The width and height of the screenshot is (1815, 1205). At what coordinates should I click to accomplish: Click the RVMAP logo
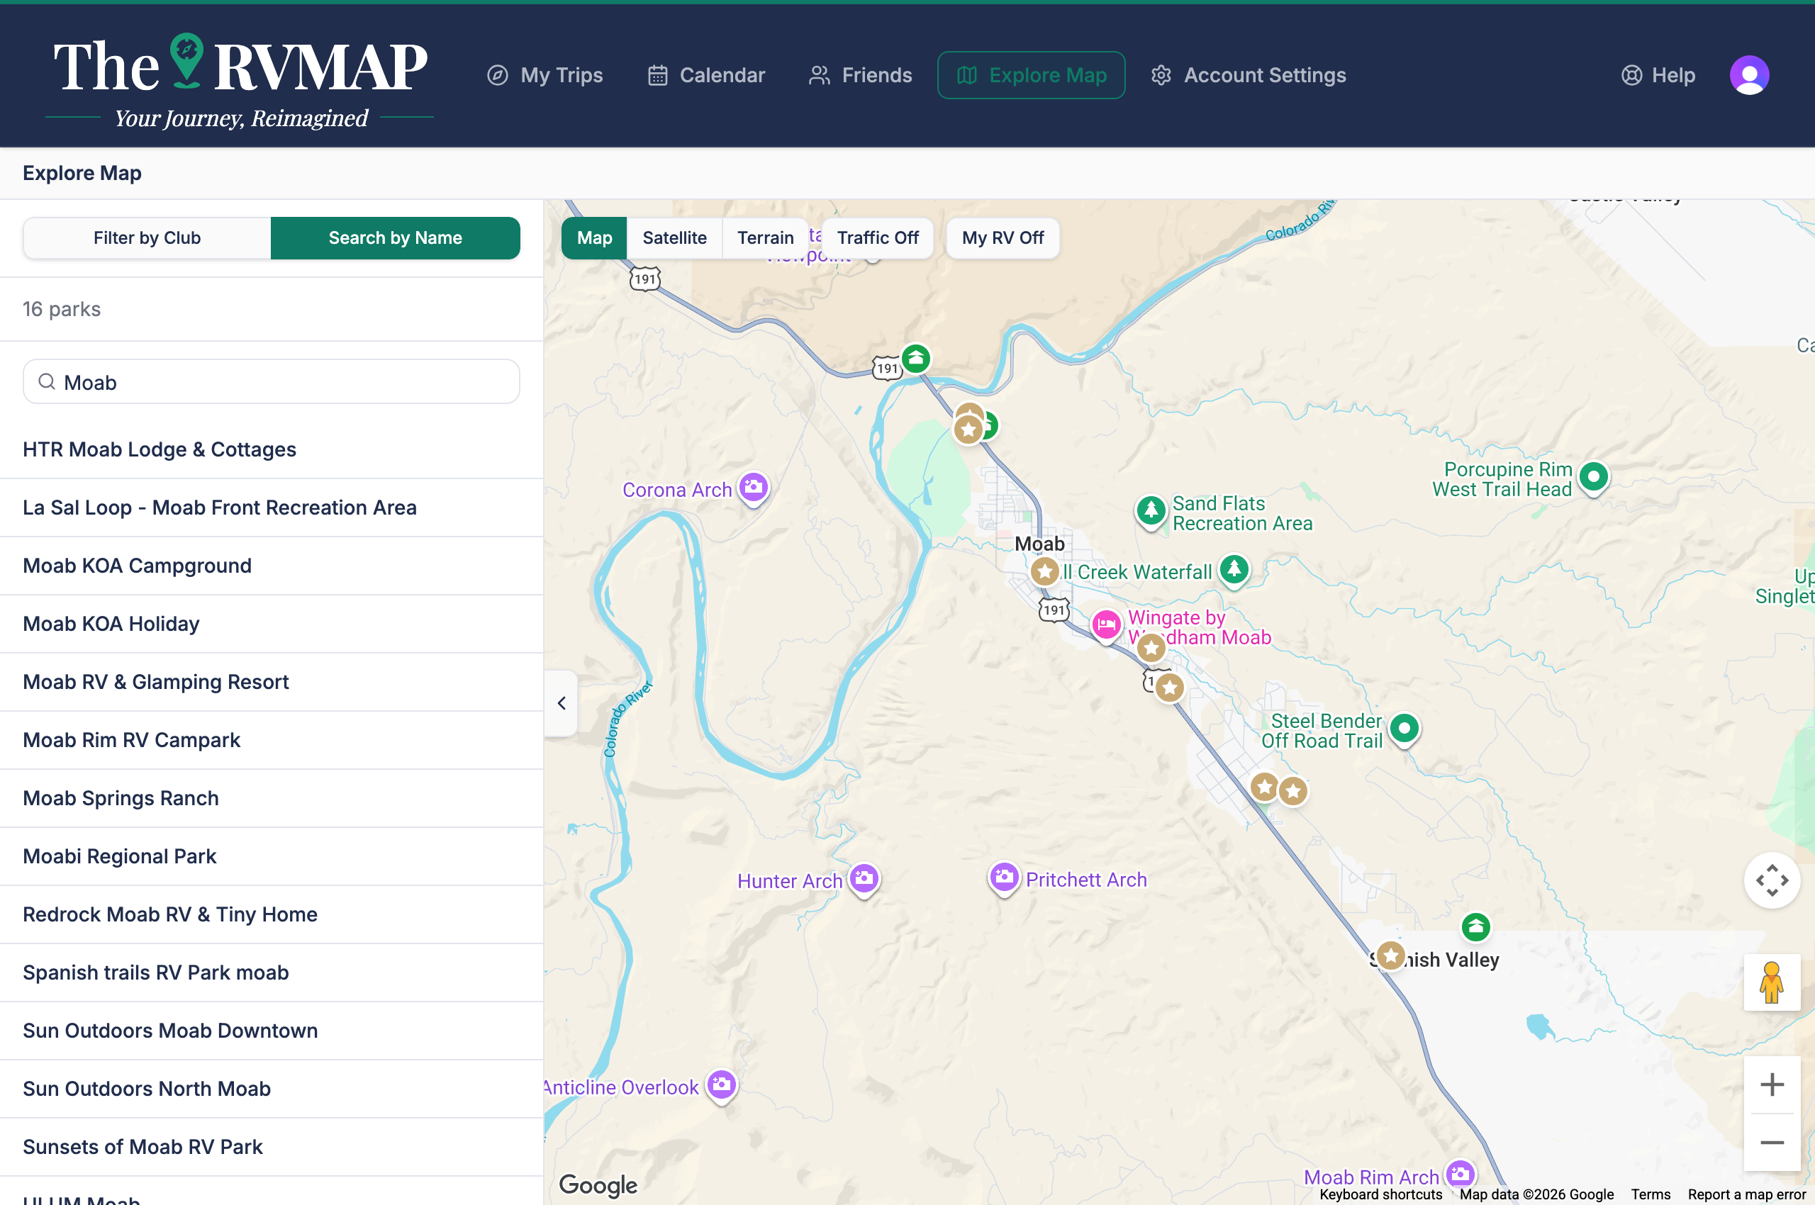click(240, 81)
